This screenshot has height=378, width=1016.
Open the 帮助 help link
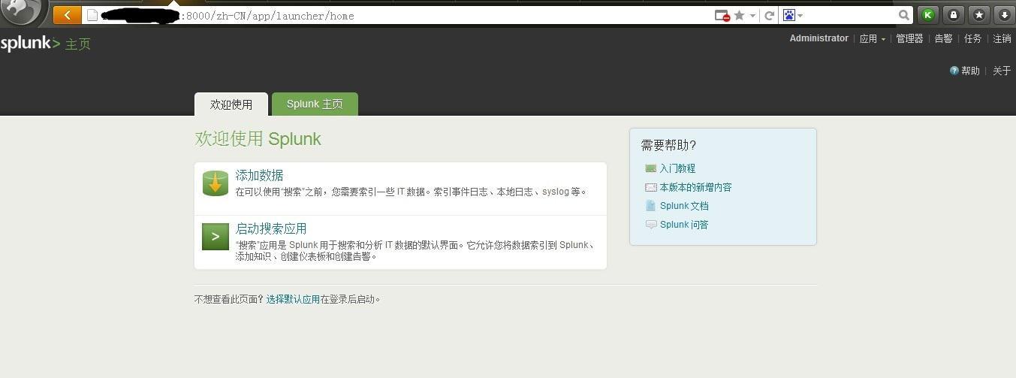pyautogui.click(x=970, y=71)
